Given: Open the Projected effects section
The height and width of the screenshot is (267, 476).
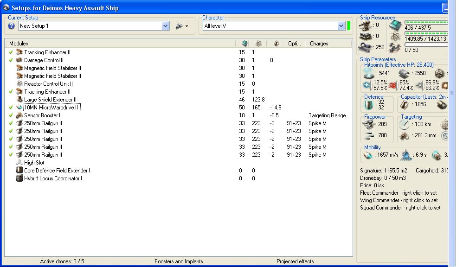Looking at the screenshot, I should (x=295, y=261).
